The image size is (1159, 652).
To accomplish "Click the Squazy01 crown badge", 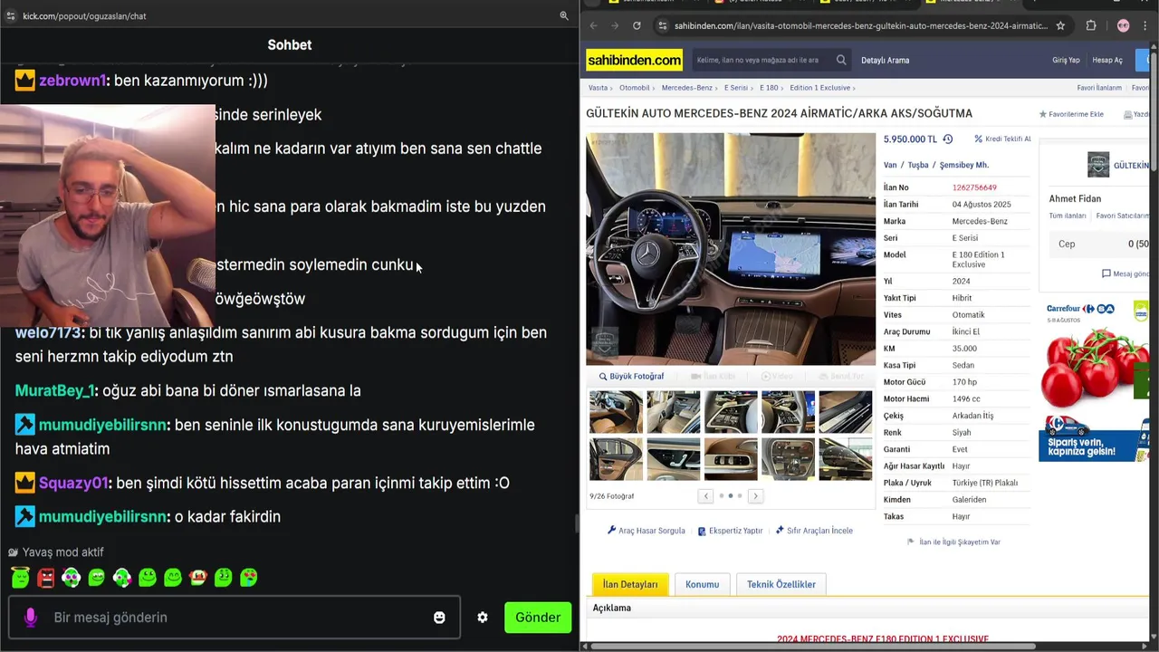I will point(24,484).
